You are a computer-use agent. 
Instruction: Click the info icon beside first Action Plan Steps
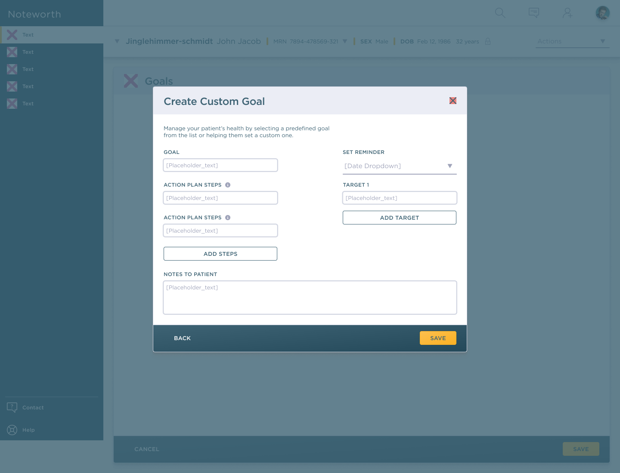pos(228,184)
